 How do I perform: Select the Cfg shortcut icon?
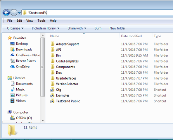click(x=52, y=90)
